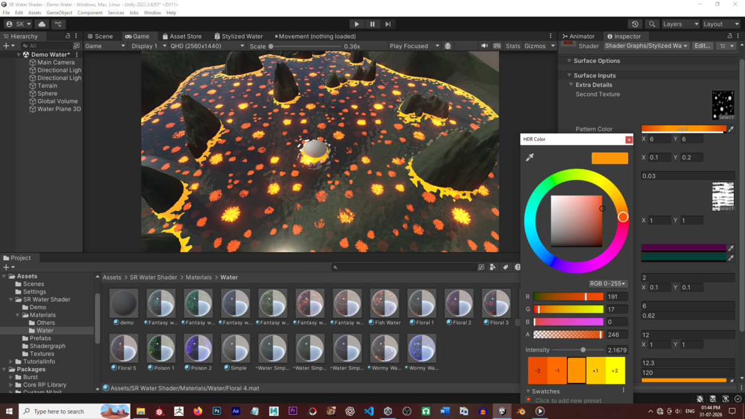745x419 pixels.
Task: Open Layers dropdown
Action: coord(680,24)
